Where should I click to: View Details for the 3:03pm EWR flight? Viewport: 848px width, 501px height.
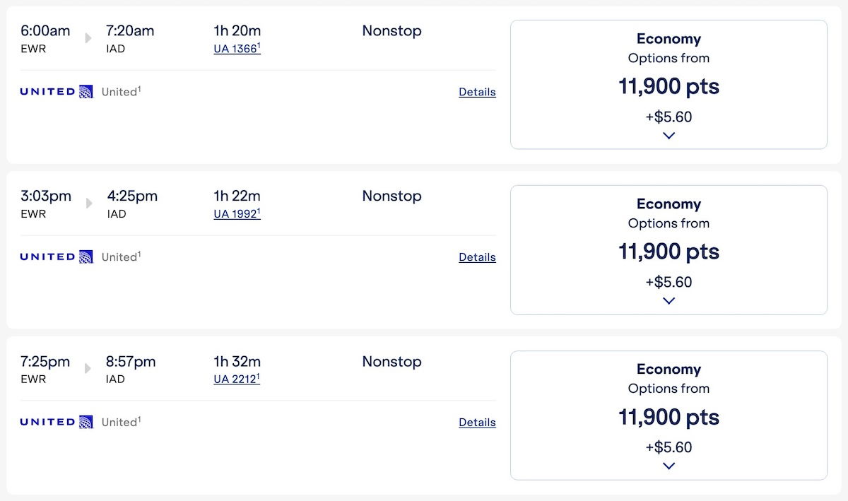(x=477, y=257)
